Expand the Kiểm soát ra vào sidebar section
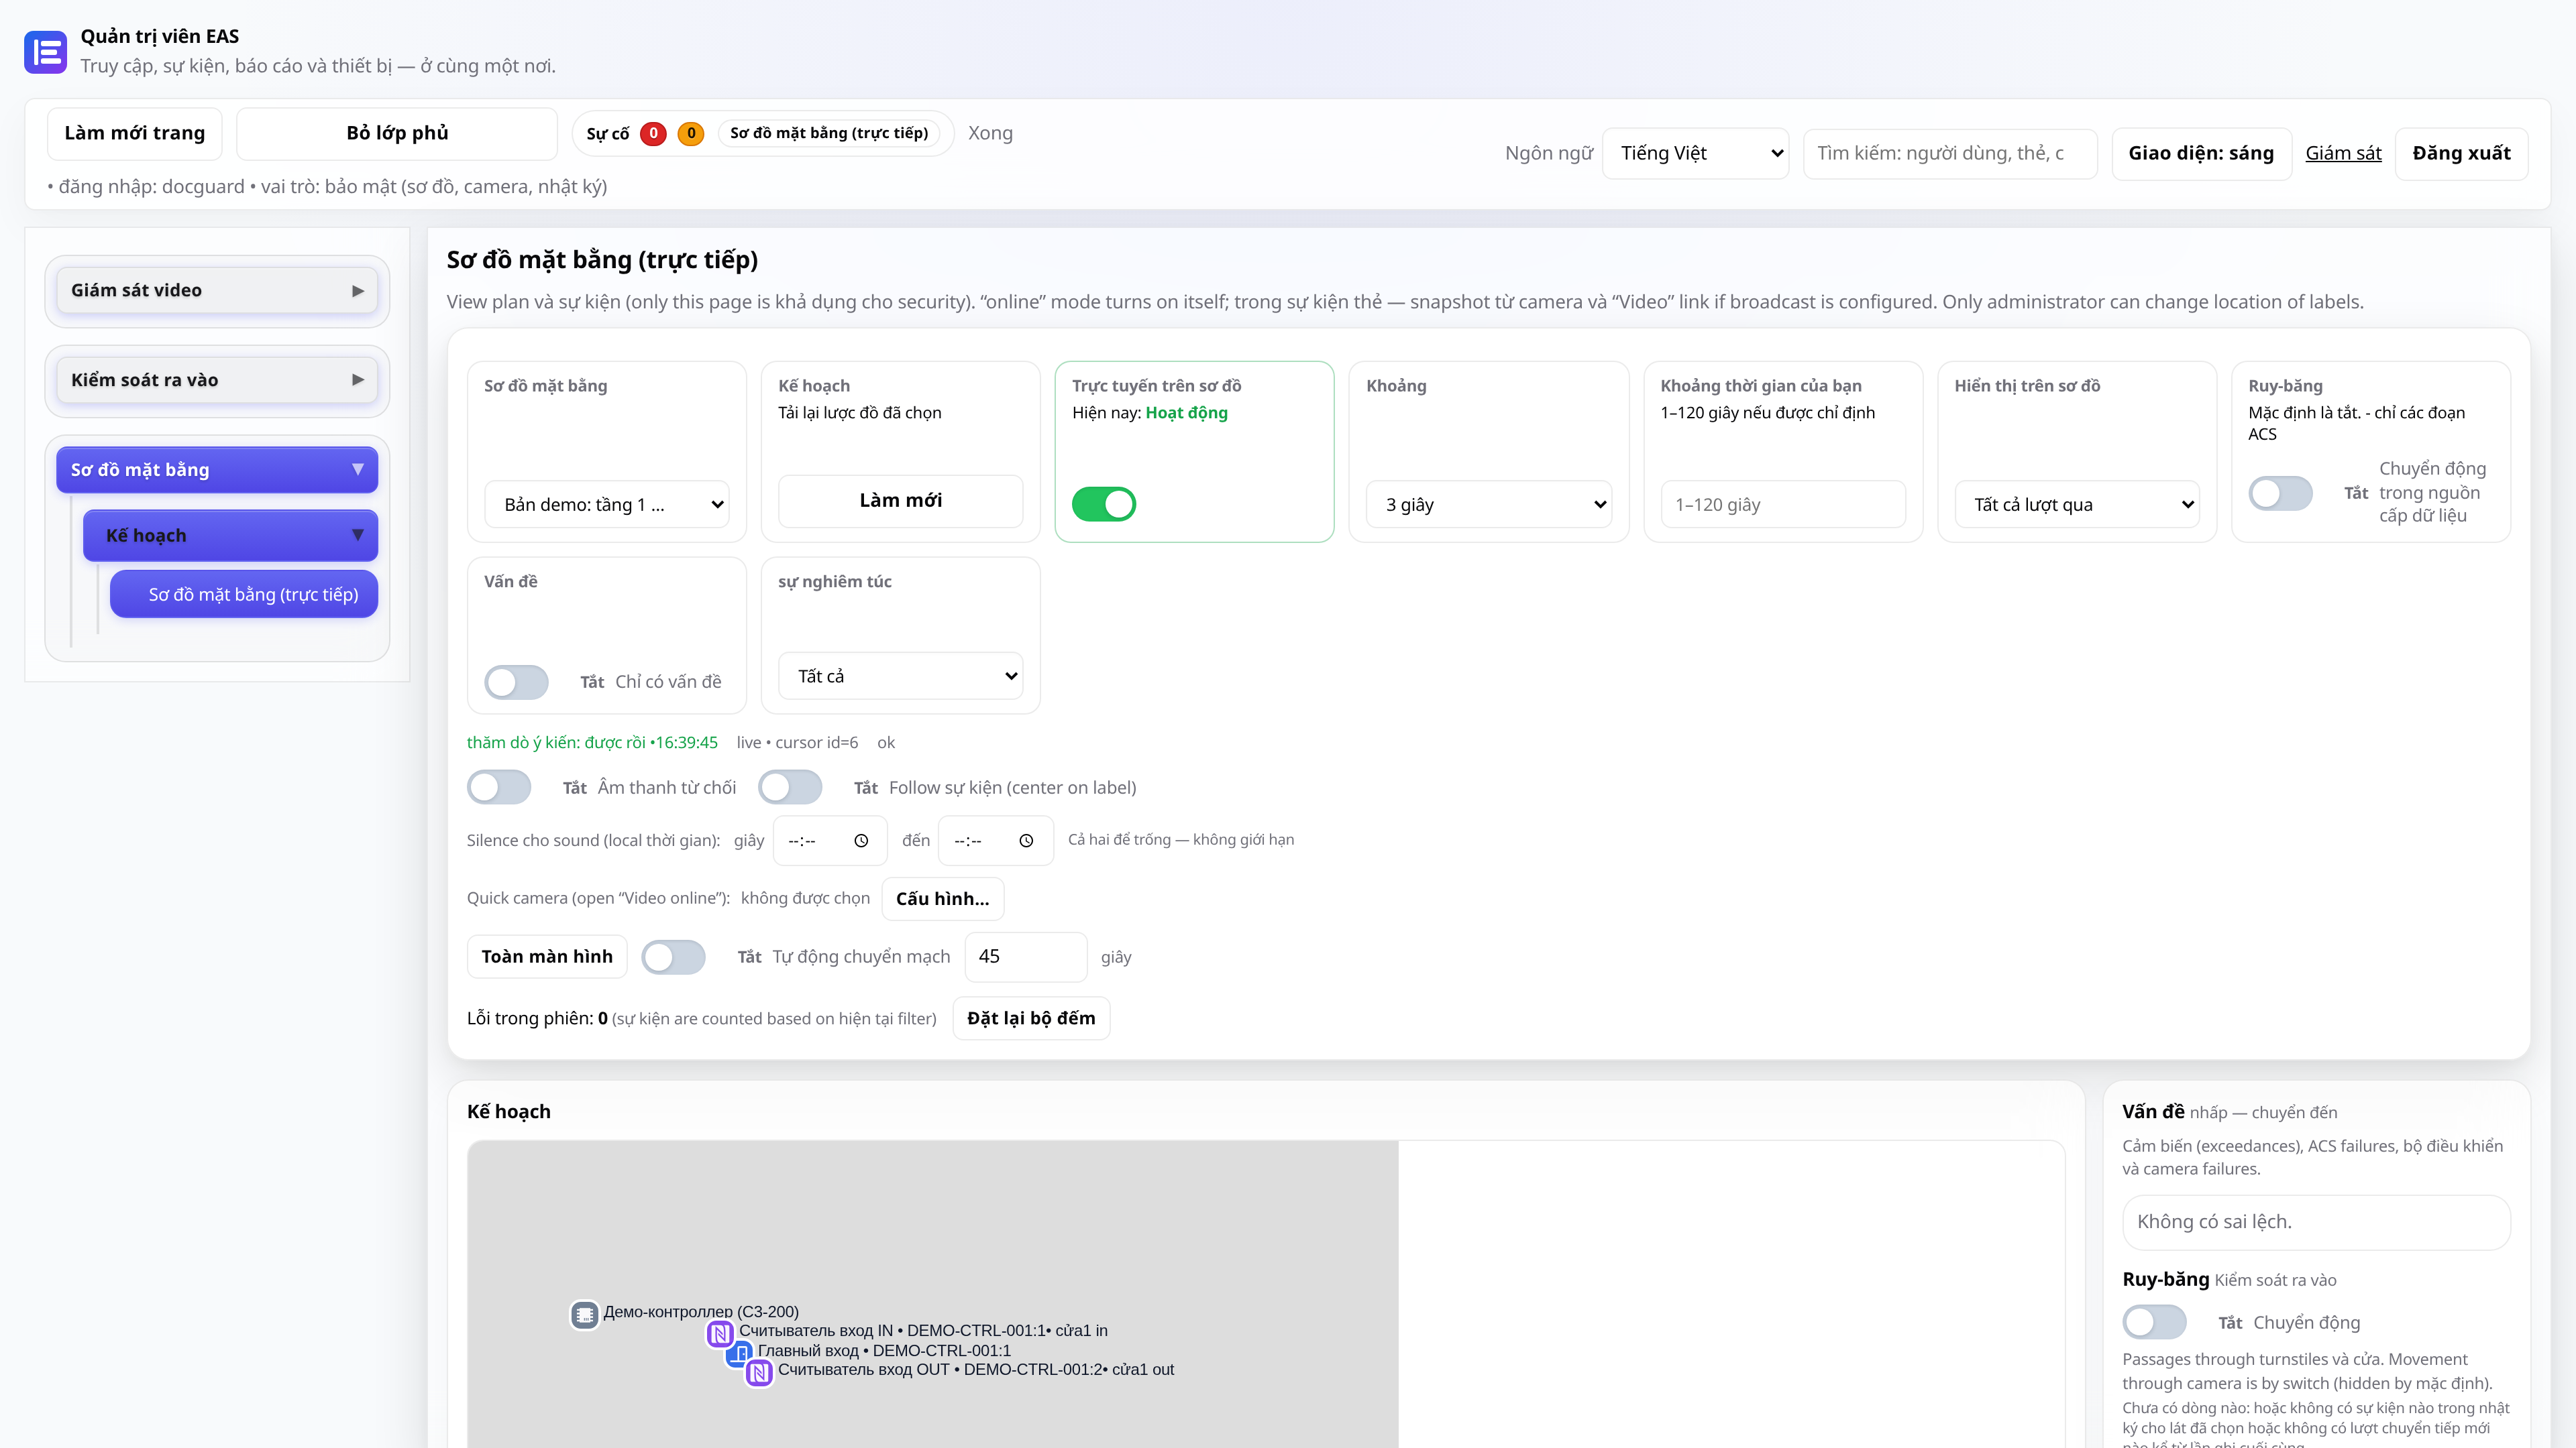2576x1448 pixels. [217, 379]
